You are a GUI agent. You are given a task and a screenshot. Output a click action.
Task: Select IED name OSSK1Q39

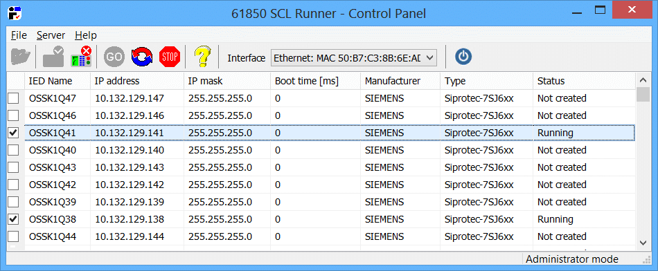tap(53, 202)
